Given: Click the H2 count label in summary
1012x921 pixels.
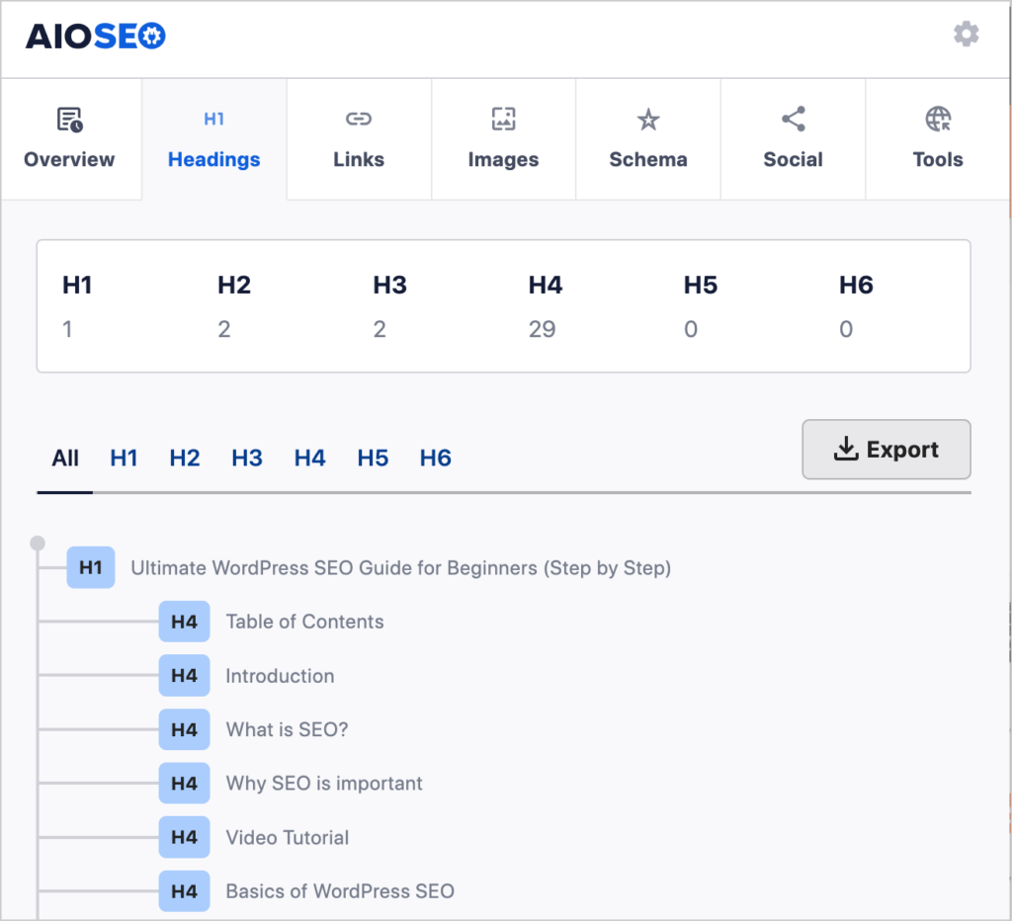Looking at the screenshot, I should coord(233,285).
